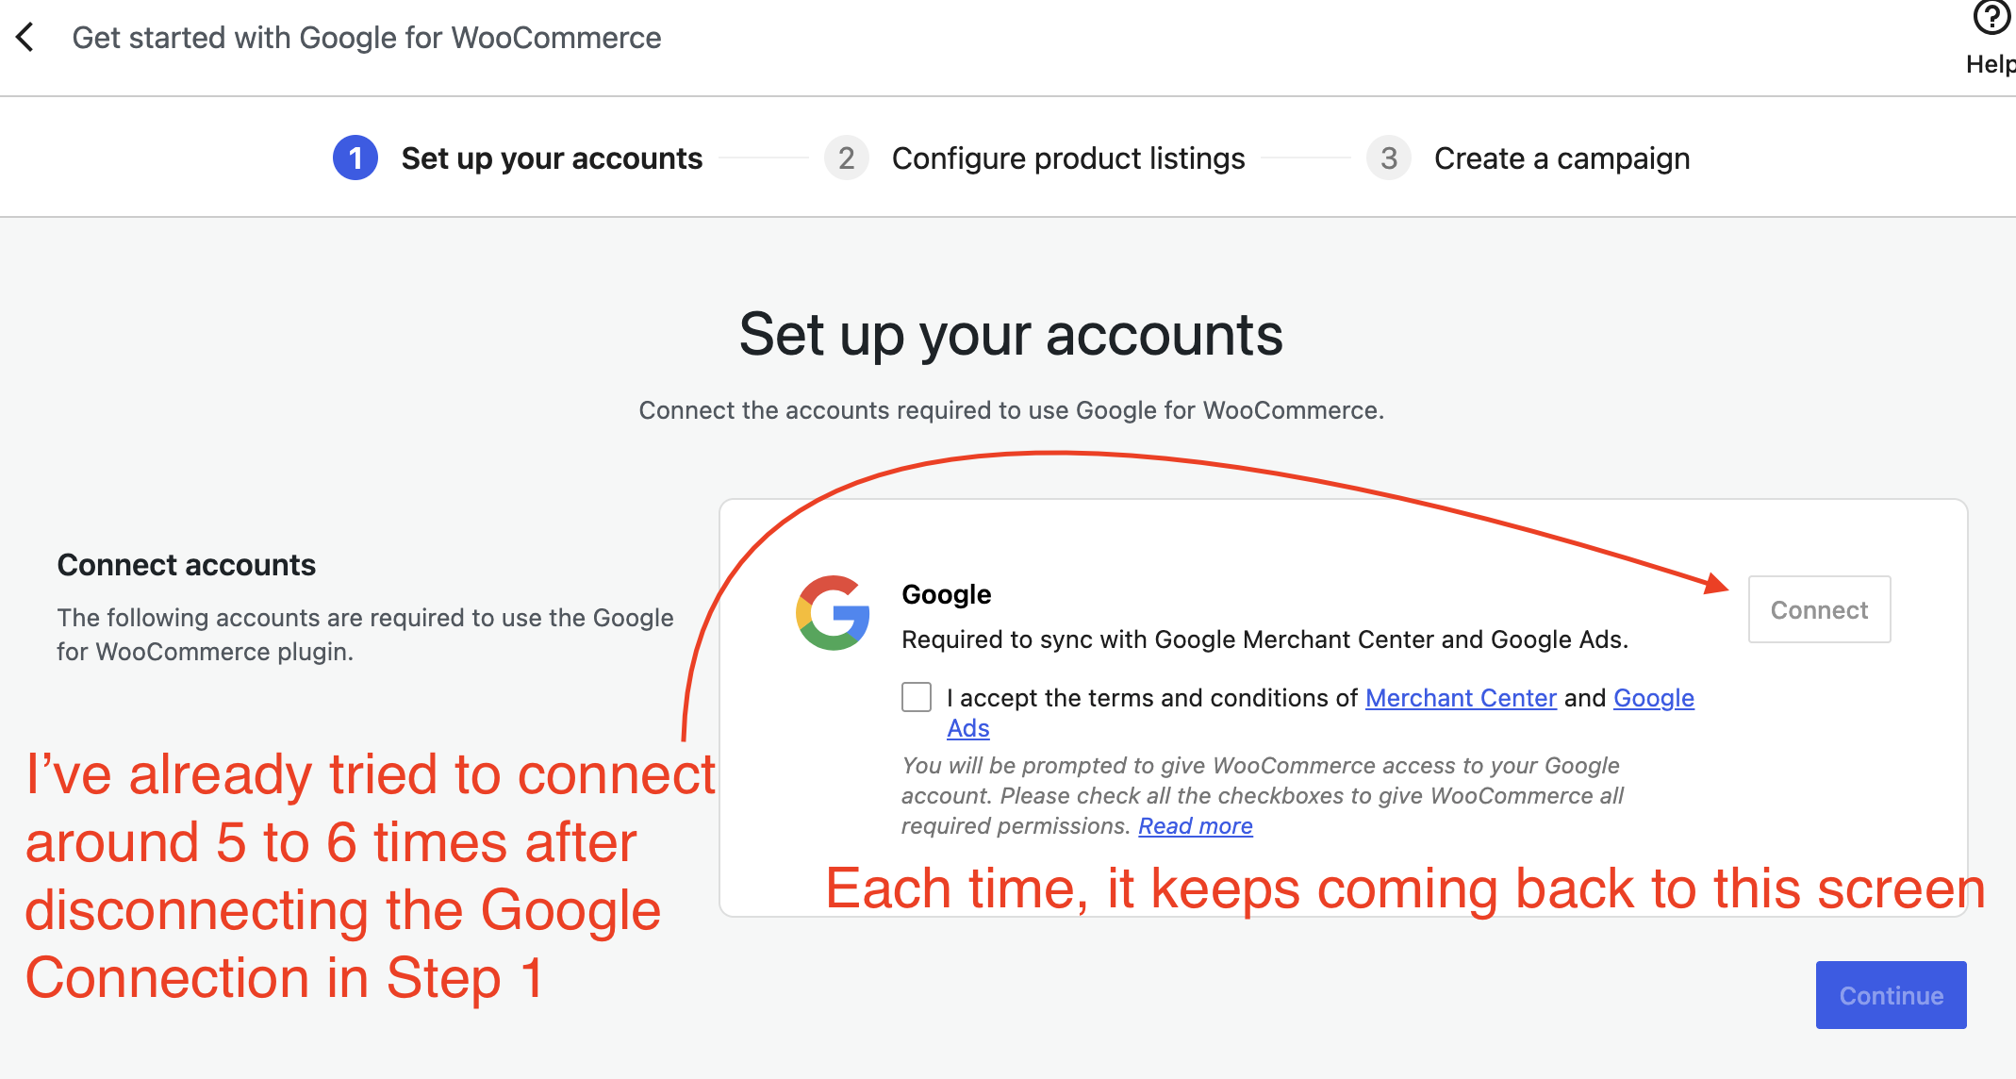Select the step 2 circle indicator
2016x1079 pixels.
(846, 158)
